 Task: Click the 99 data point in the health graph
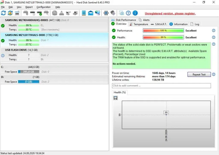(x=166, y=115)
